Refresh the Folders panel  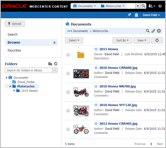pos(56,64)
